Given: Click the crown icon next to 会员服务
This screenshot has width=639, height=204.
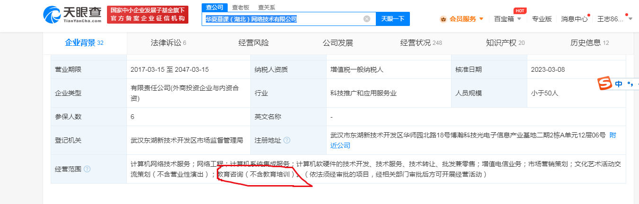Looking at the screenshot, I should click(x=444, y=19).
